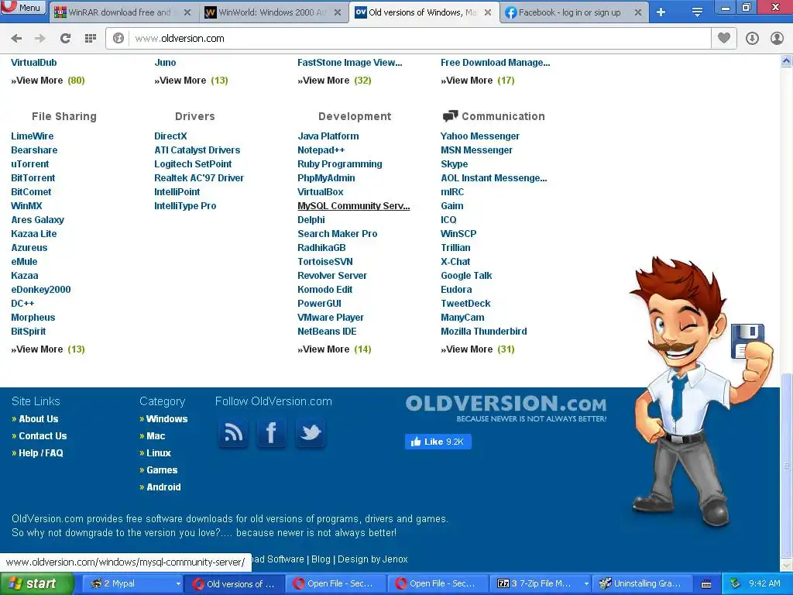
Task: Open first Open File - Security taskbar item
Action: [x=336, y=584]
